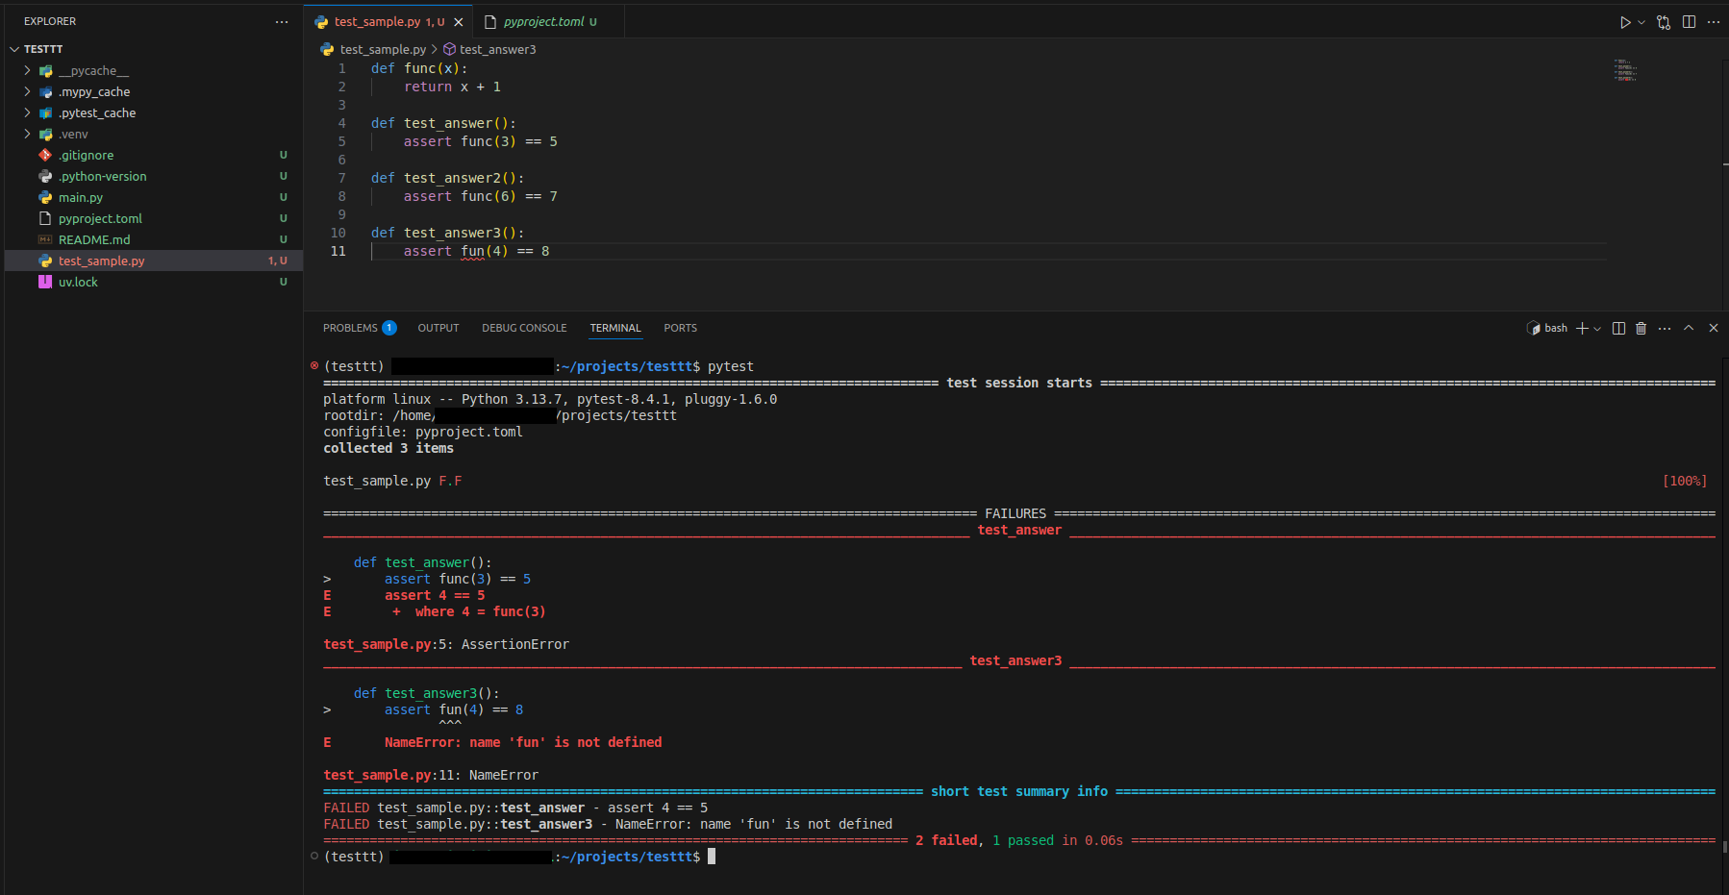Click 'short test summary info' terminal heading

pos(1019,791)
